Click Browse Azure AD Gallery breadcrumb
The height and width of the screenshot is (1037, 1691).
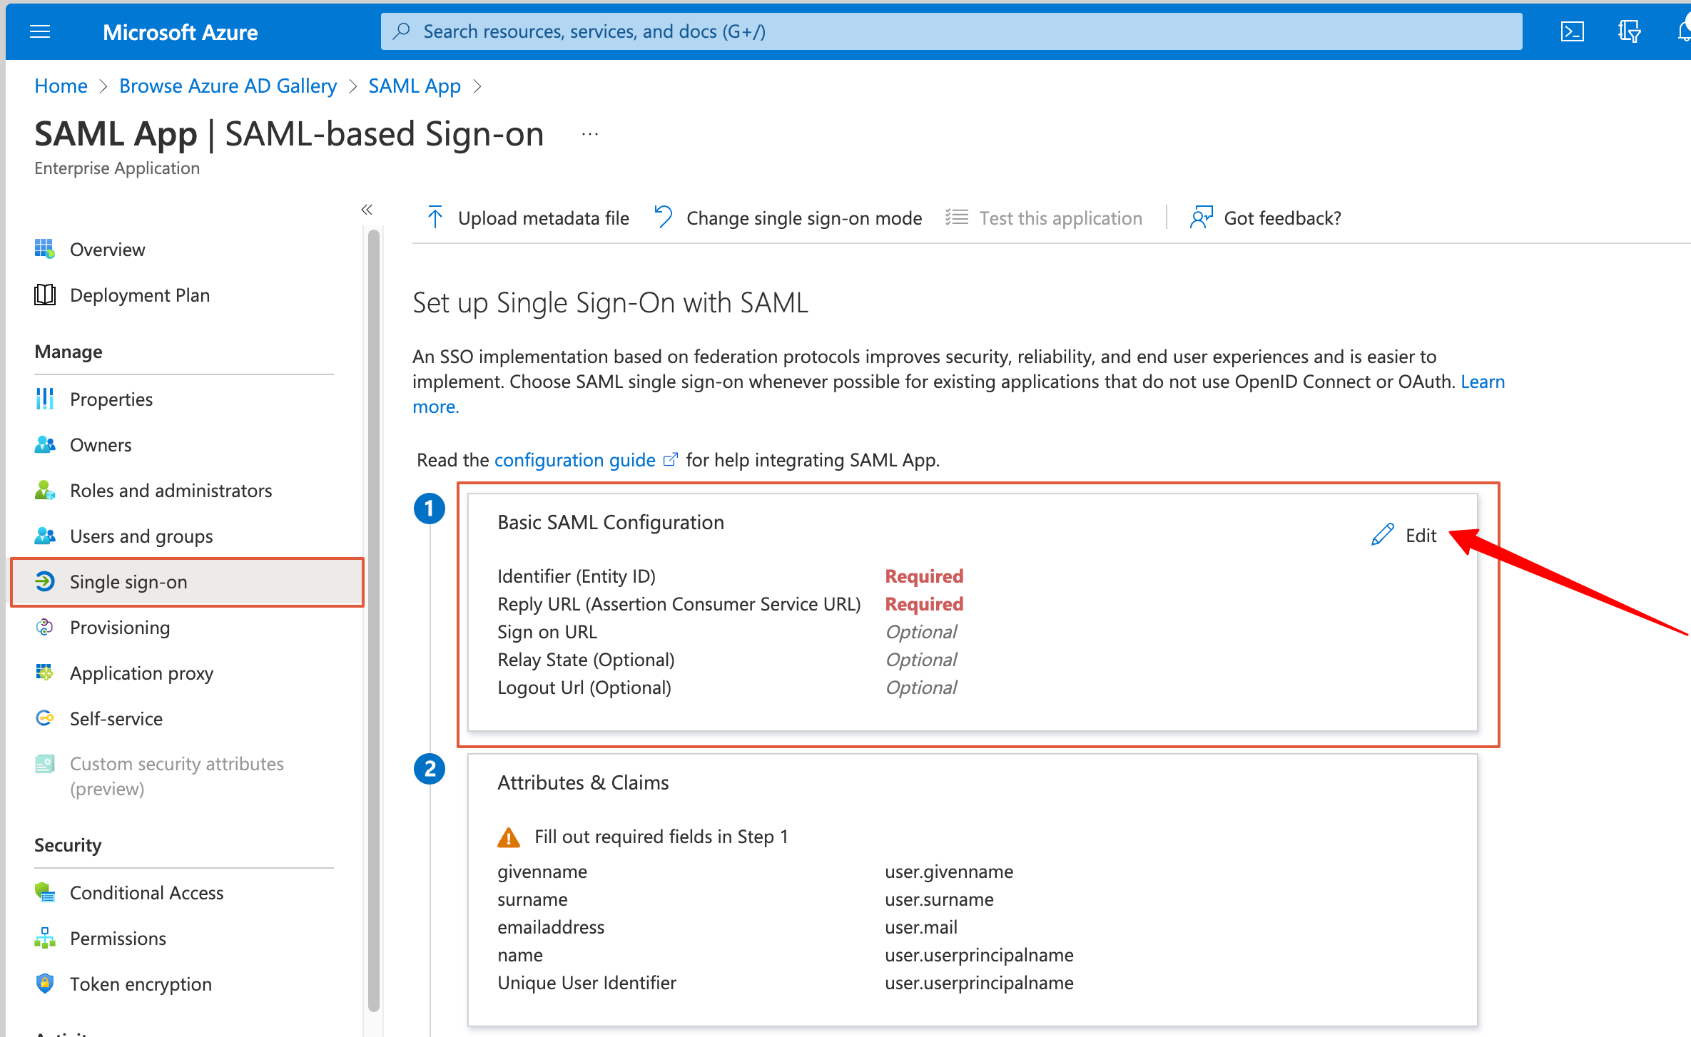pos(228,86)
